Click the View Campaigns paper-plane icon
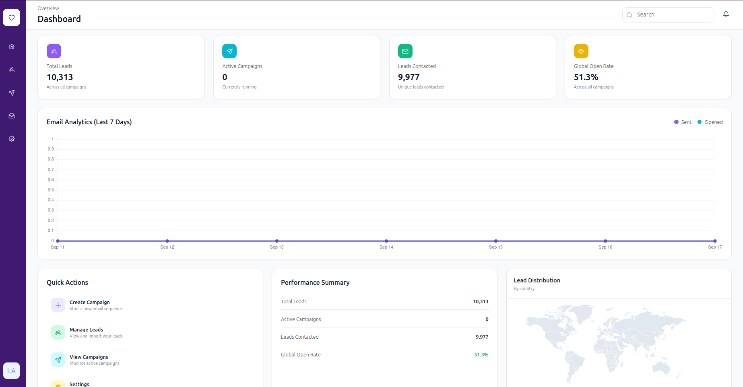This screenshot has width=743, height=387. click(x=58, y=360)
